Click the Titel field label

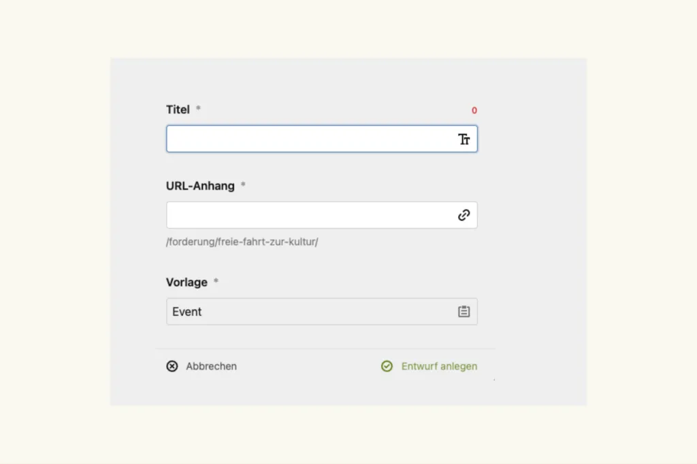(178, 109)
